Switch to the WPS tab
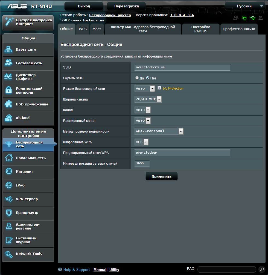This screenshot has width=268, height=275. coord(83,29)
